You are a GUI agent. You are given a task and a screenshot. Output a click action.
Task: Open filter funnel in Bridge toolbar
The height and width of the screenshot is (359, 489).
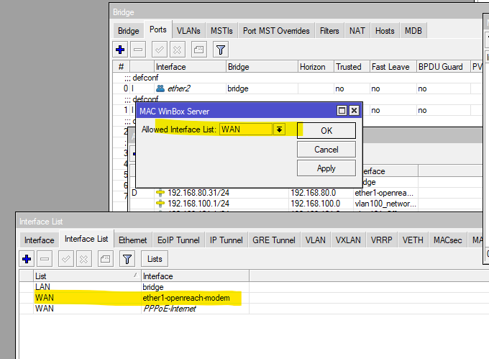221,50
